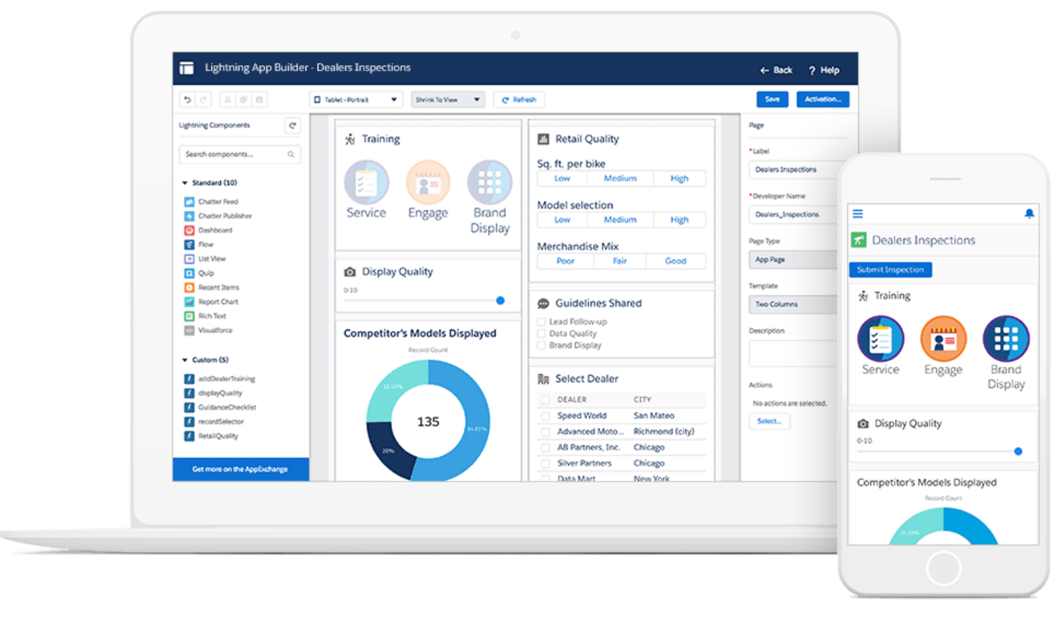Check the Data Quality guideline
Image resolution: width=1057 pixels, height=617 pixels.
pyautogui.click(x=541, y=333)
